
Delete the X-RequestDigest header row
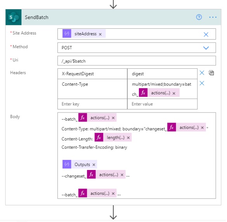[x=202, y=73]
